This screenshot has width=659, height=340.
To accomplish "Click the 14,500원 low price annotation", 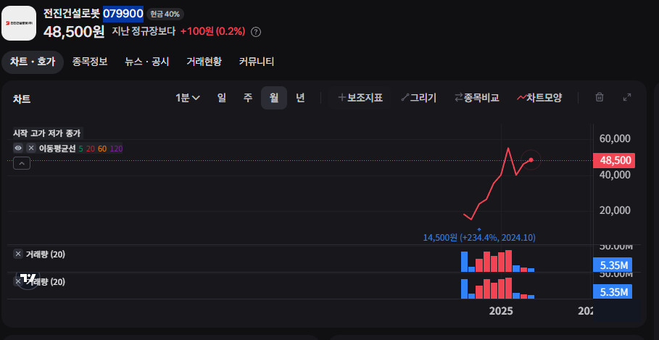I will [479, 238].
